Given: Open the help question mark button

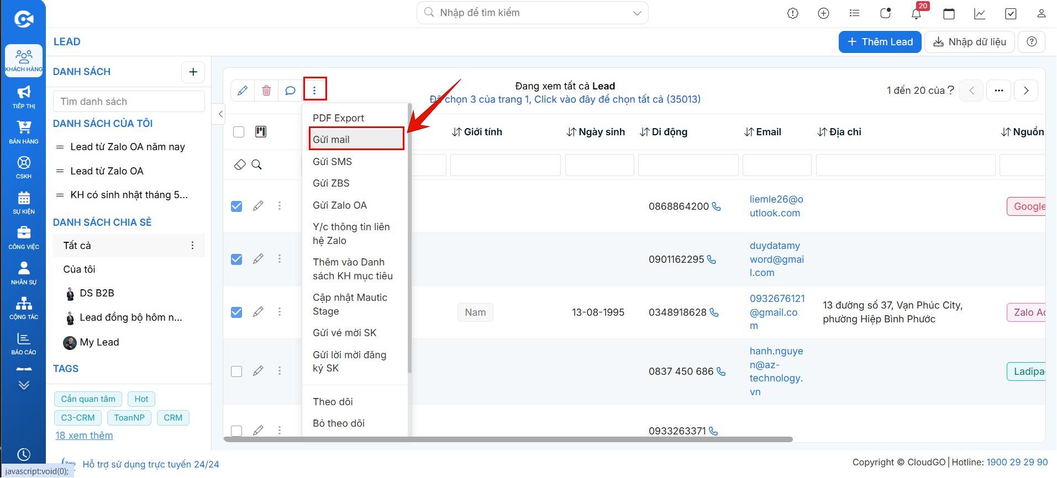Looking at the screenshot, I should tap(1032, 42).
